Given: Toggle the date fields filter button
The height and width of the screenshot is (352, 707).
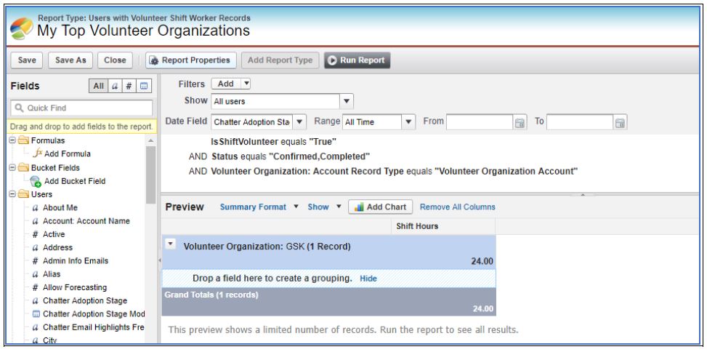Looking at the screenshot, I should (x=144, y=87).
